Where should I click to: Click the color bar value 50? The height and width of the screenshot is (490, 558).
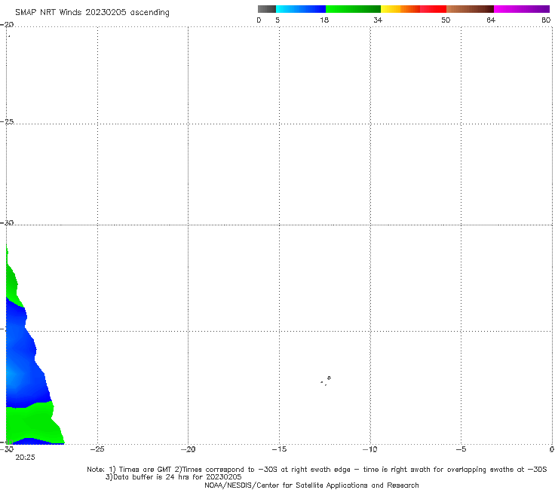click(x=446, y=20)
